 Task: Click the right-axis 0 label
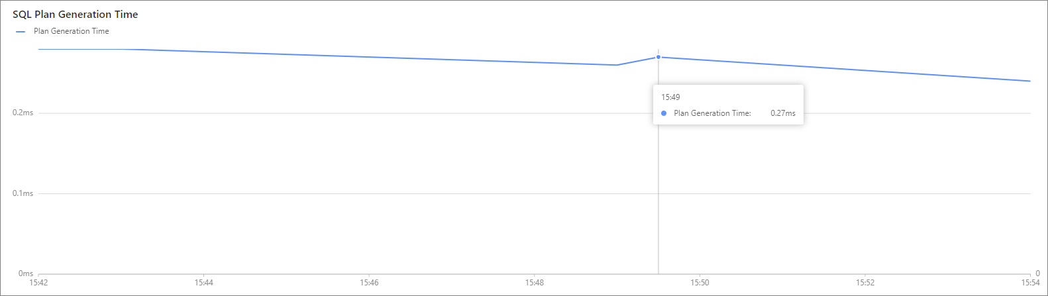point(1038,273)
